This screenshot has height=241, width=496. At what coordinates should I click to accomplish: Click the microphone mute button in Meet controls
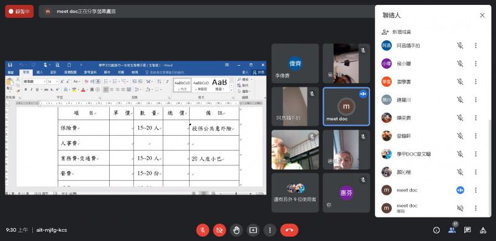203,230
